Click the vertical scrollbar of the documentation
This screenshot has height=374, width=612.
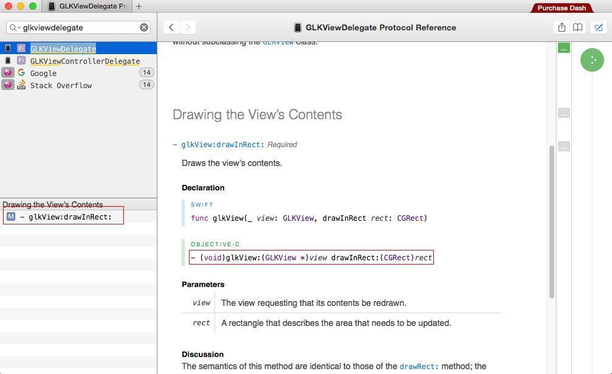552,221
